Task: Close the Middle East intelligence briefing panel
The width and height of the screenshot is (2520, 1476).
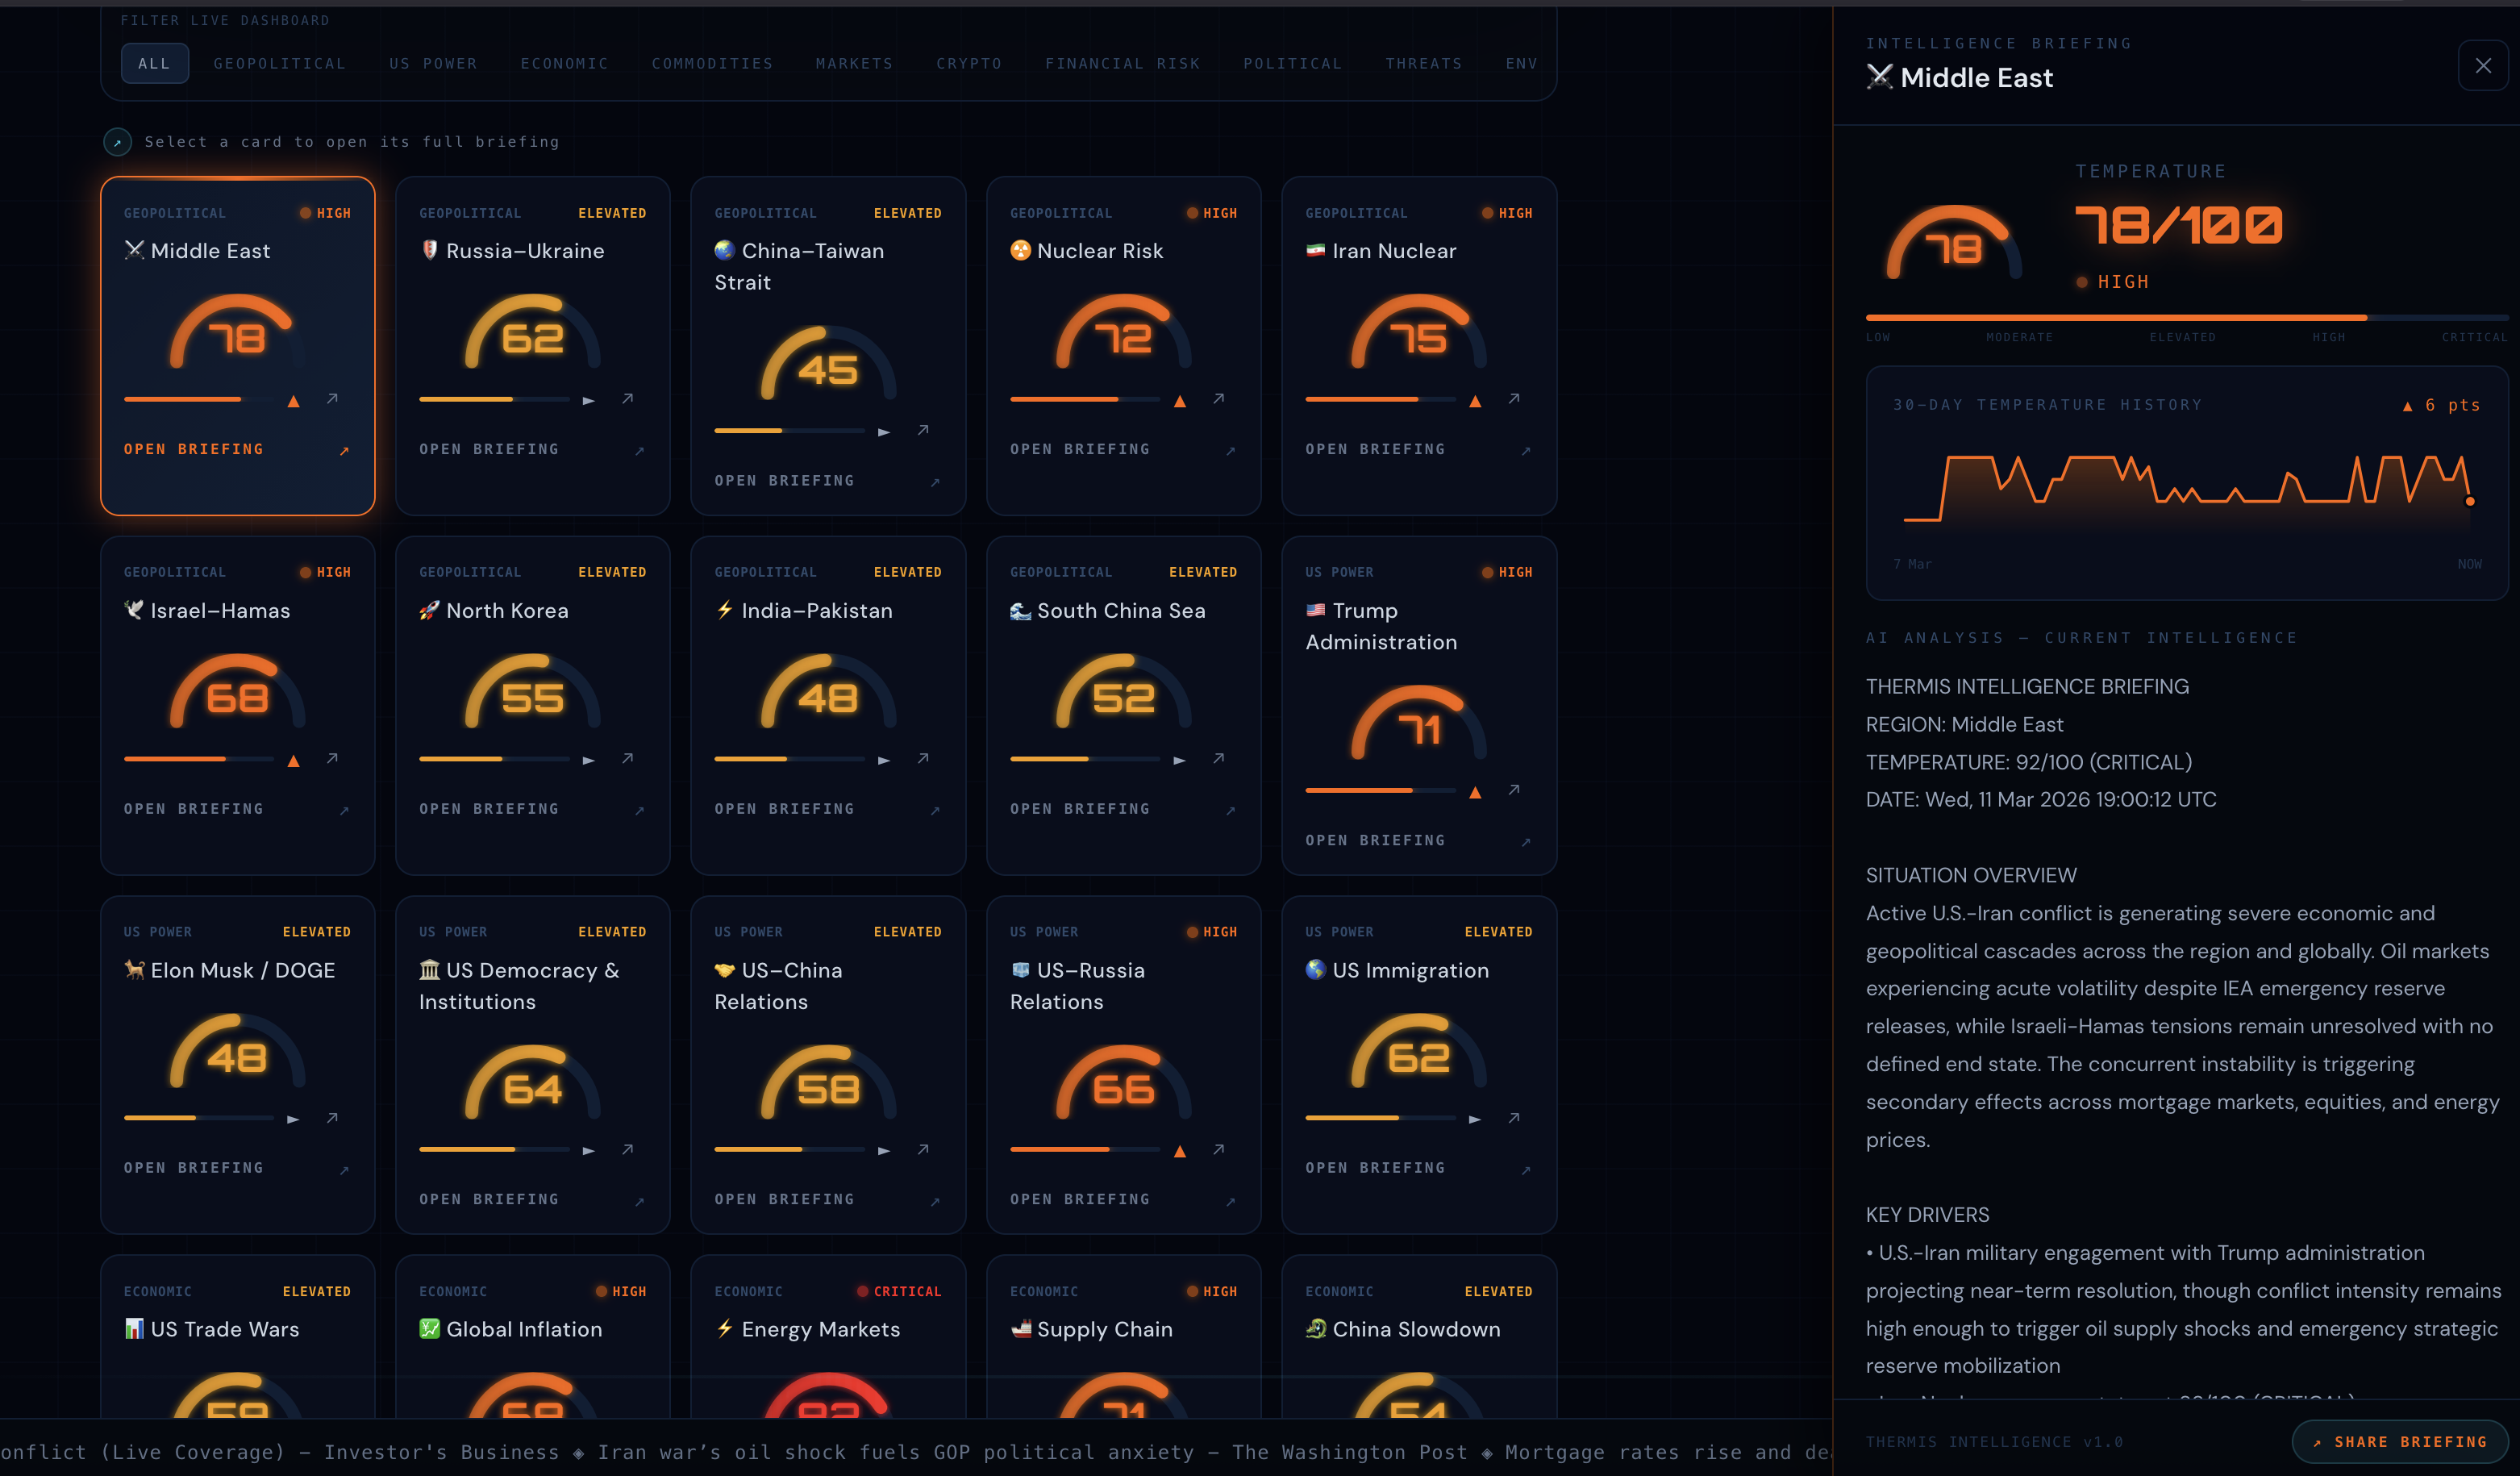Action: coord(2482,66)
